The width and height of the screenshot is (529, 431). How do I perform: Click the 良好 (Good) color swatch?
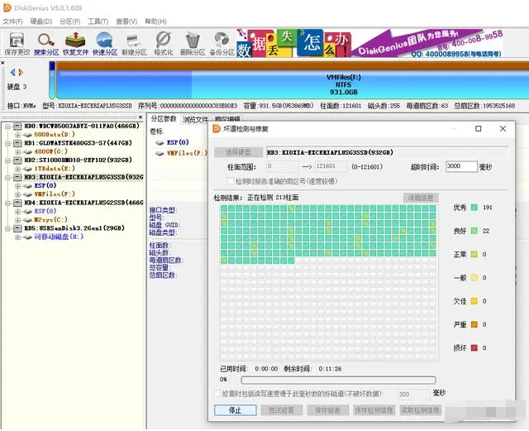pyautogui.click(x=474, y=231)
